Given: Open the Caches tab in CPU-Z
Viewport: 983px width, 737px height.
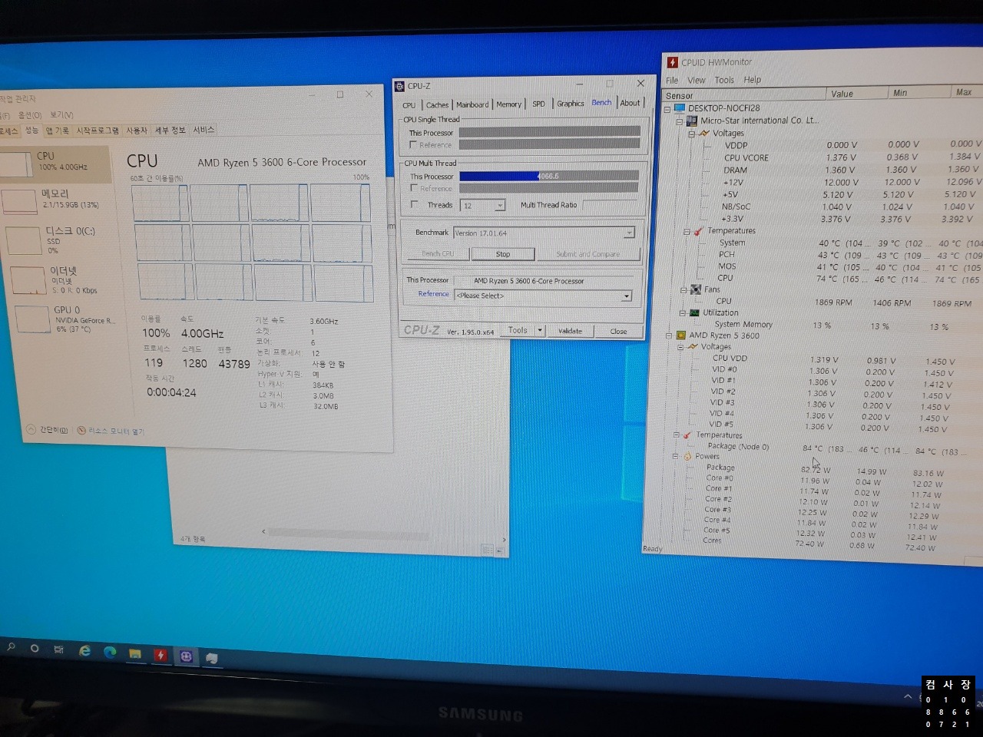Looking at the screenshot, I should [x=437, y=105].
